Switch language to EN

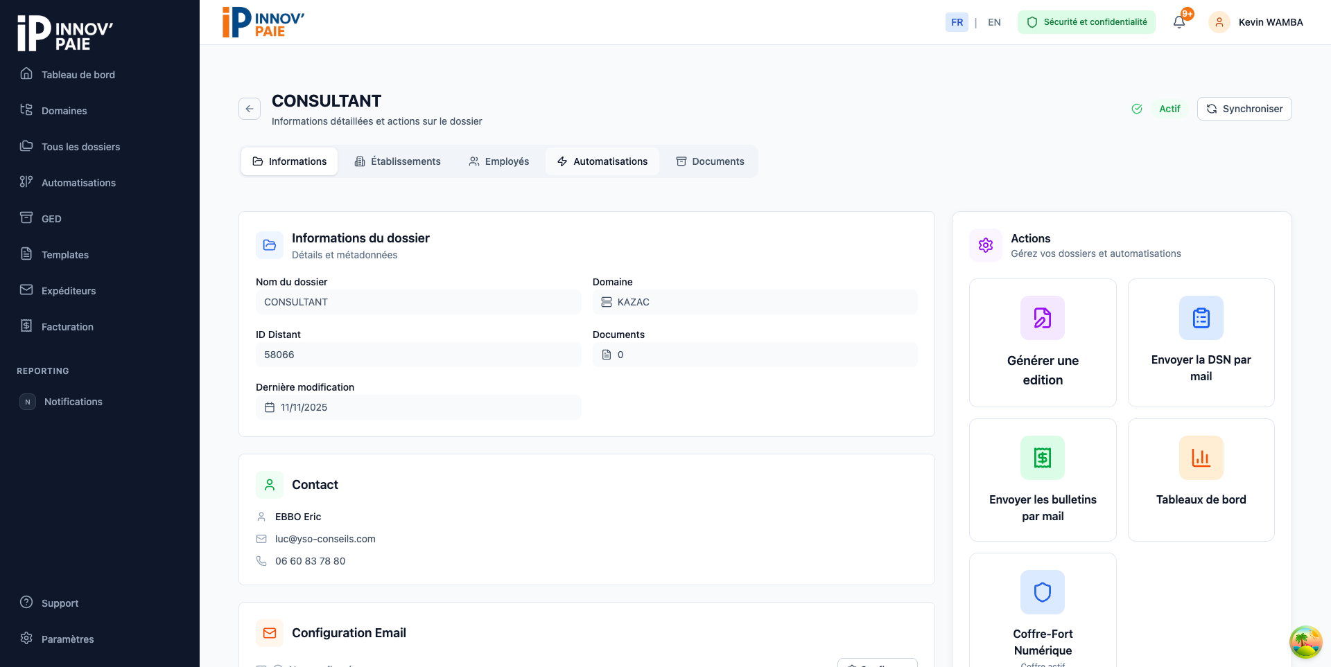click(x=994, y=22)
